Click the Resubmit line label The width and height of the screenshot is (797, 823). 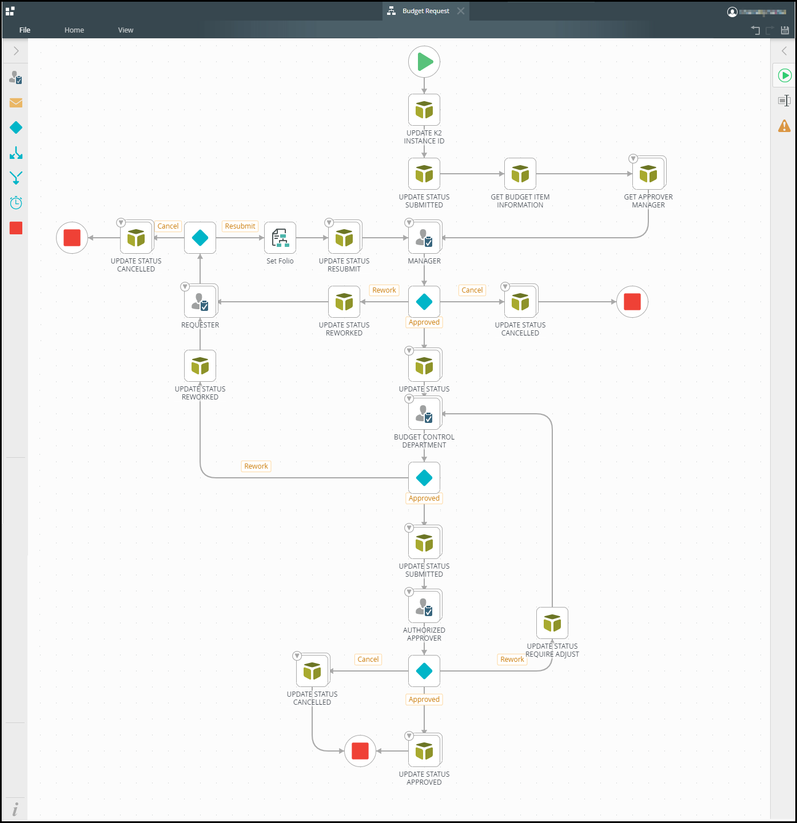pos(240,226)
